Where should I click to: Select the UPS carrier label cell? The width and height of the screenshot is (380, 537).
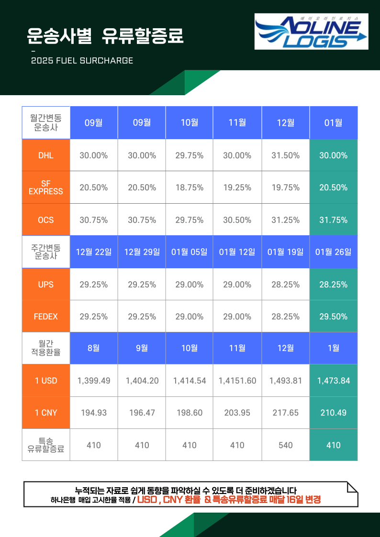point(46,285)
